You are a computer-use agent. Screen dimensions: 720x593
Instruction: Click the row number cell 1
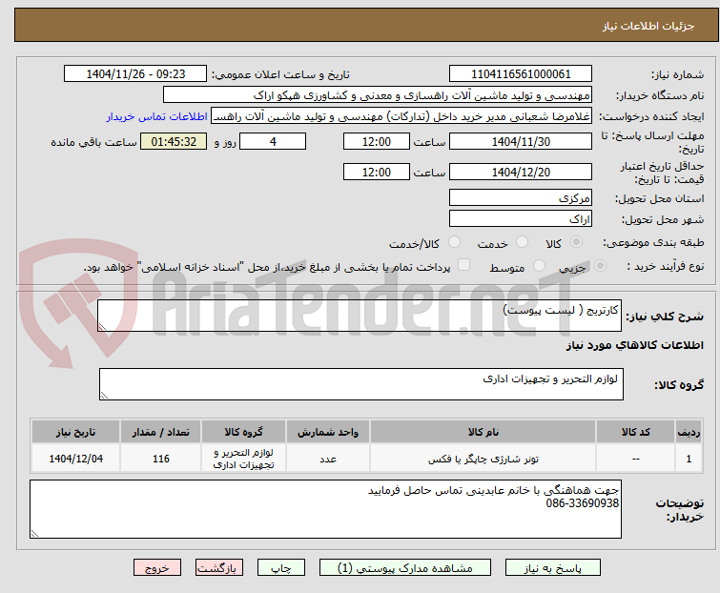point(689,459)
